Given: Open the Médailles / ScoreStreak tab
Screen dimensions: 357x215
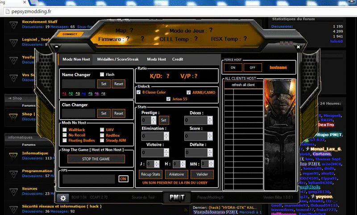Looking at the screenshot, I should coord(118,59).
